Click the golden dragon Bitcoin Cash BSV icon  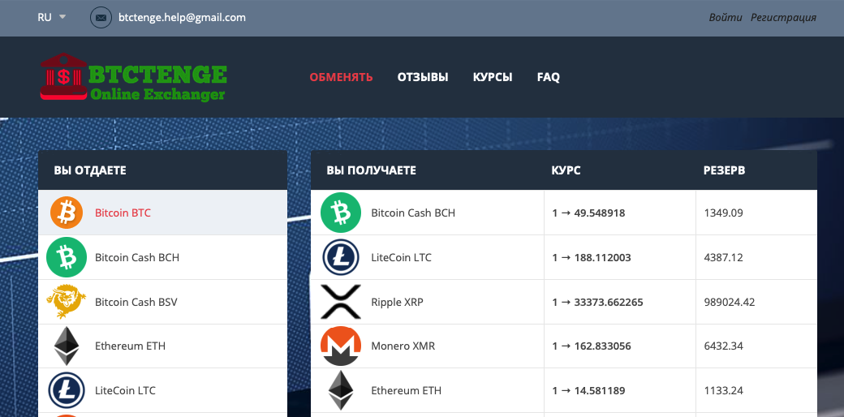[67, 302]
